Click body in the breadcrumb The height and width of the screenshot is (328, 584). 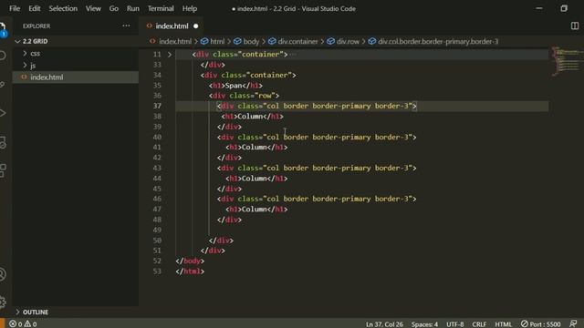tap(251, 41)
